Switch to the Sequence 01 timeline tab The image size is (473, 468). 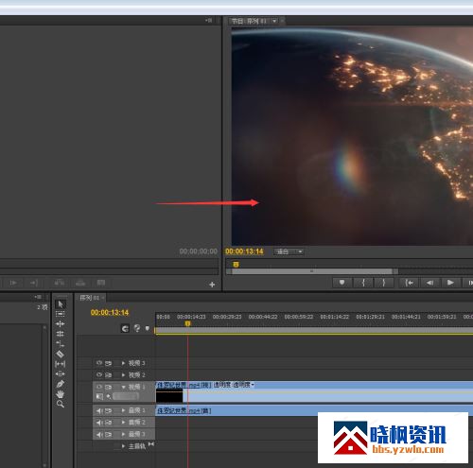(x=90, y=298)
